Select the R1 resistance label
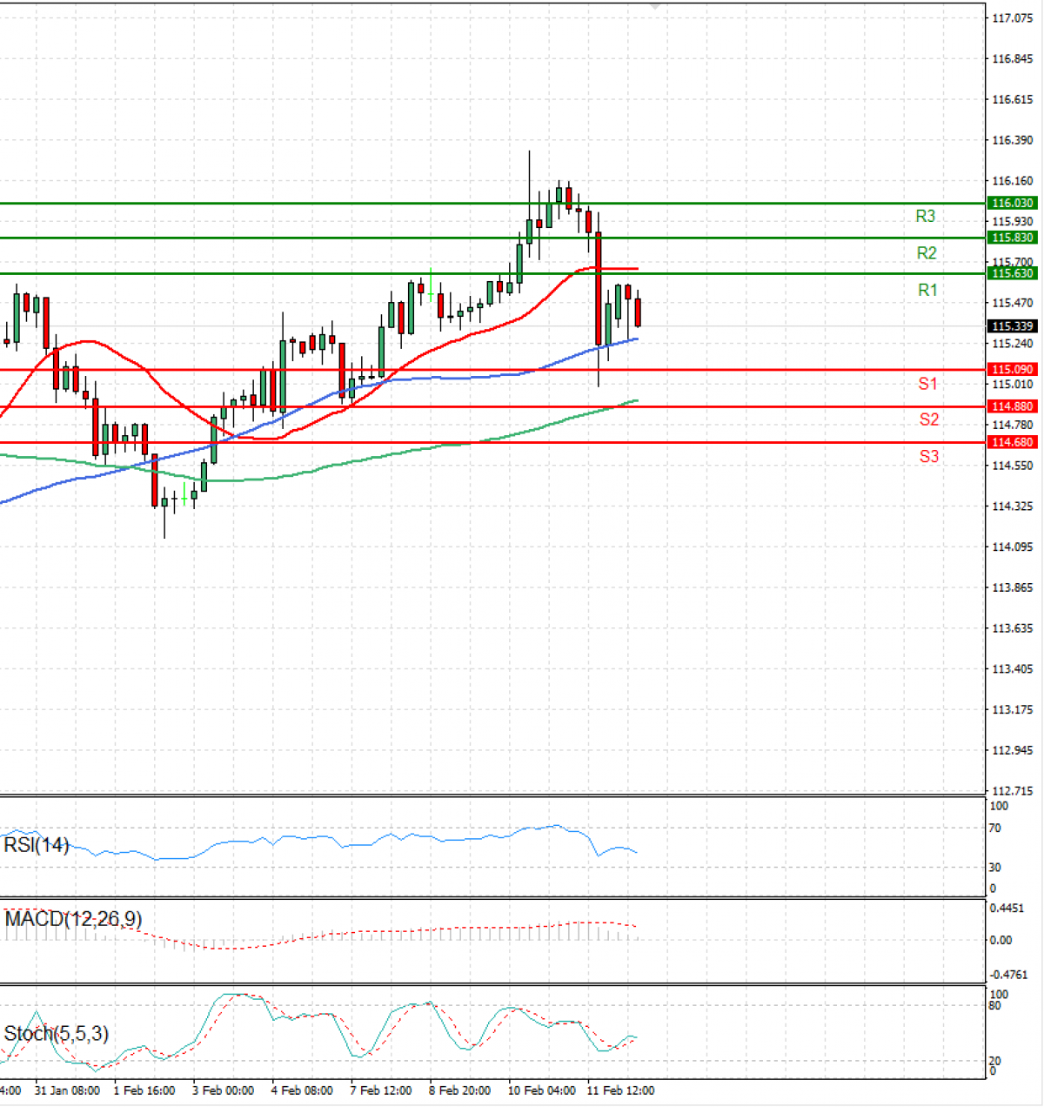 [927, 290]
